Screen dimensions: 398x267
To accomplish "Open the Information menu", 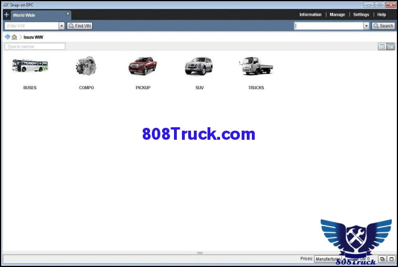I will pos(310,15).
